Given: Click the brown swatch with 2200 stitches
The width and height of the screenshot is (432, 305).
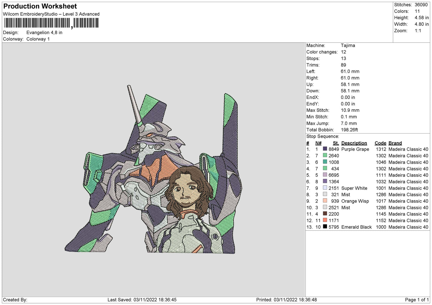Looking at the screenshot, I should pos(325,214).
